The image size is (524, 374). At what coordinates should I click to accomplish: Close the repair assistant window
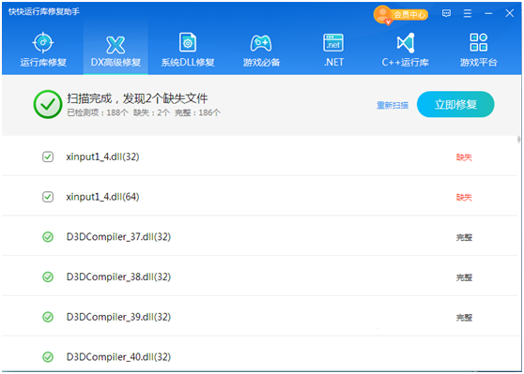(510, 13)
